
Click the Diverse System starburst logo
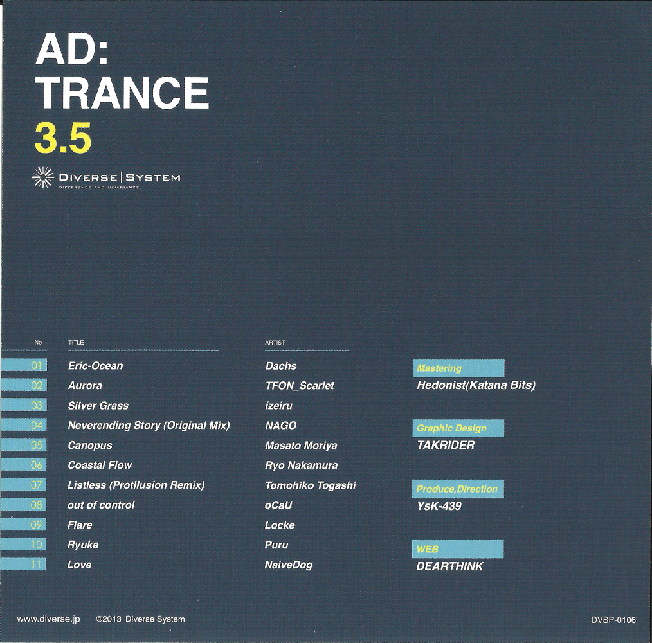[x=44, y=177]
